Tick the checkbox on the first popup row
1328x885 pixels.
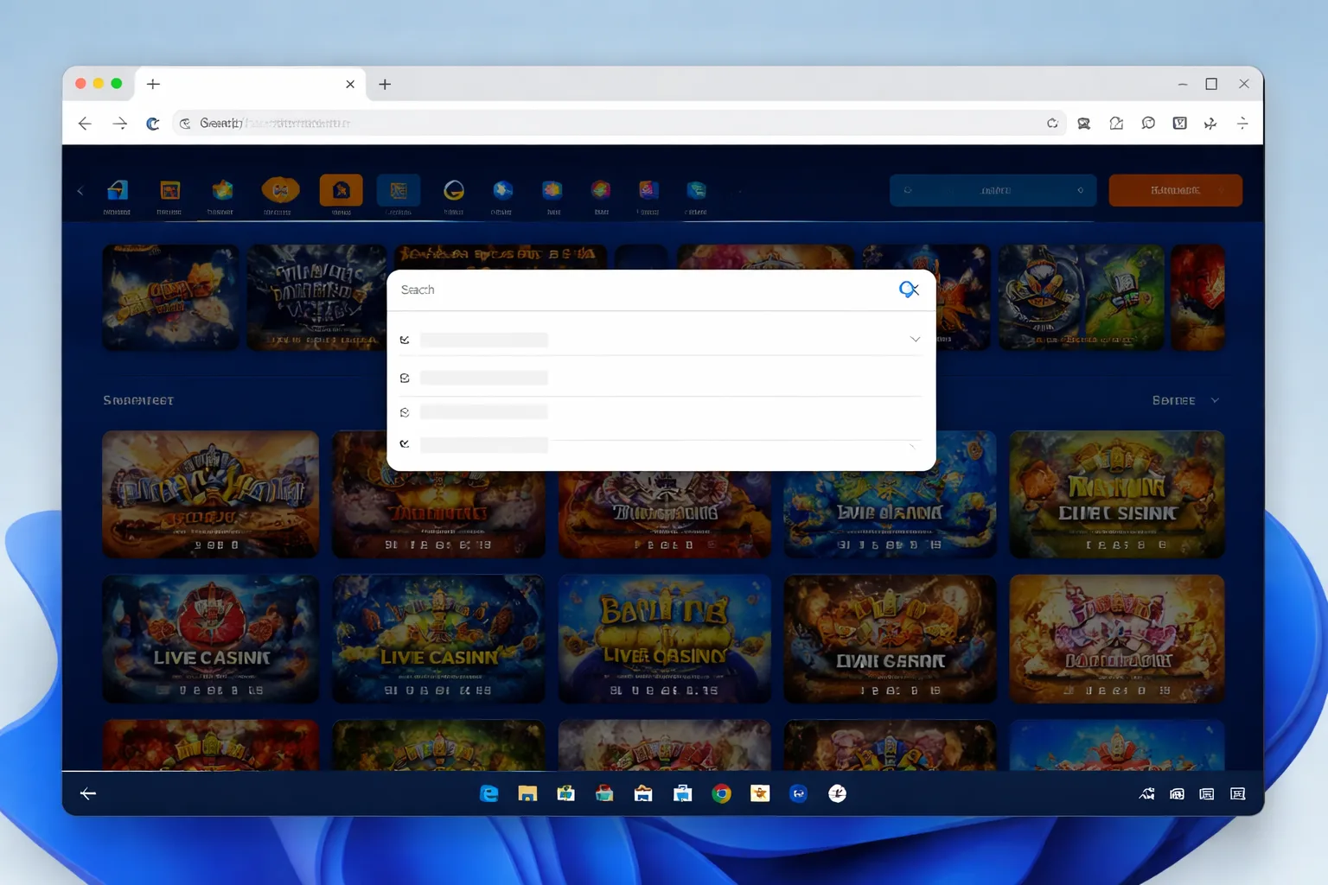click(x=405, y=340)
